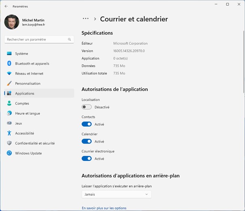Open Système settings section
This screenshot has height=211, width=245.
[39, 53]
